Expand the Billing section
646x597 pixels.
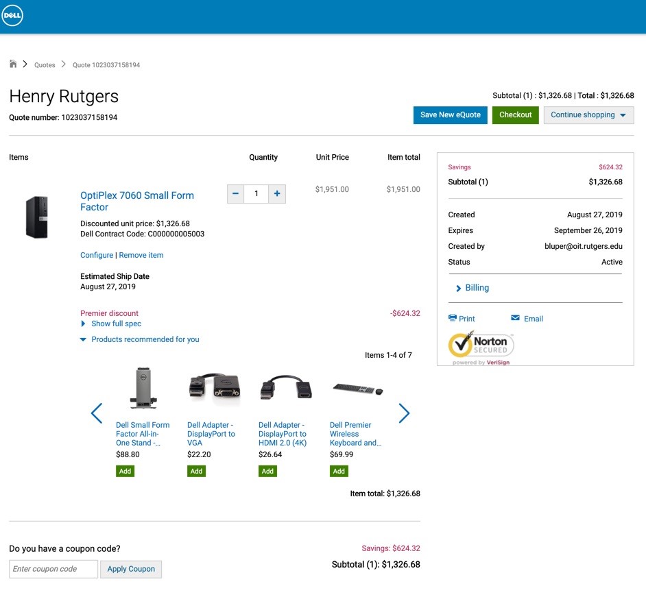click(472, 287)
